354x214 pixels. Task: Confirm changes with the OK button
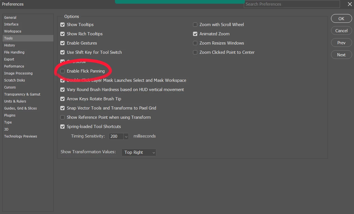click(x=341, y=19)
